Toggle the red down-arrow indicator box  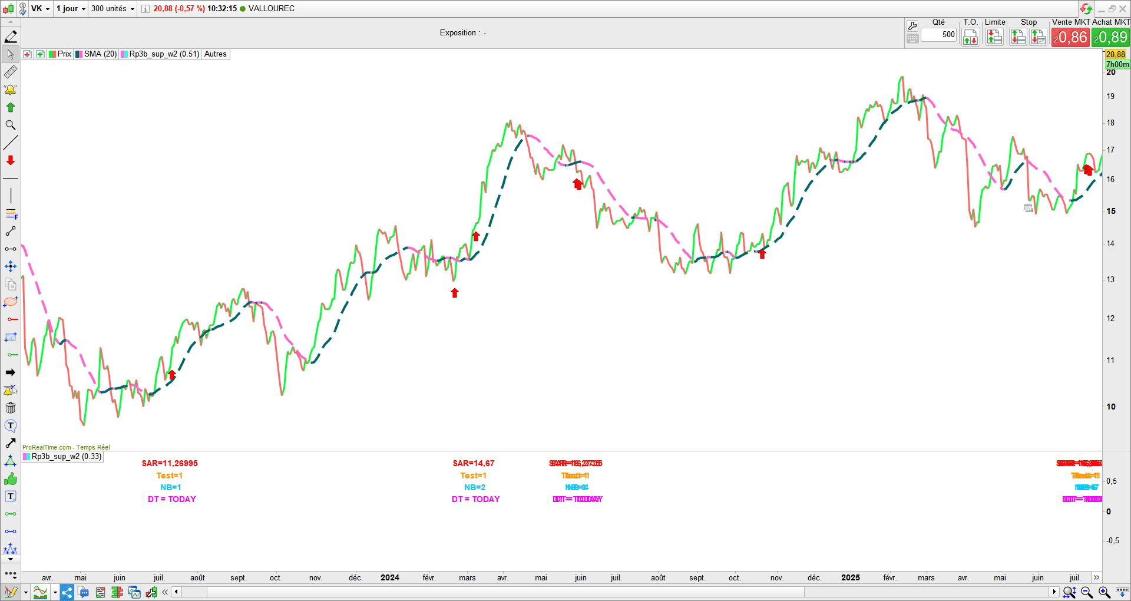(x=28, y=54)
